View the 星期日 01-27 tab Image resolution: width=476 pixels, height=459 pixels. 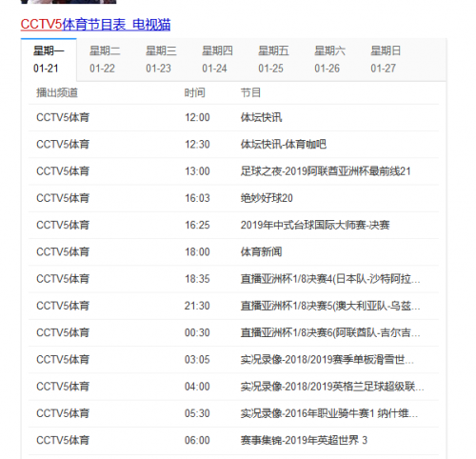pos(386,59)
